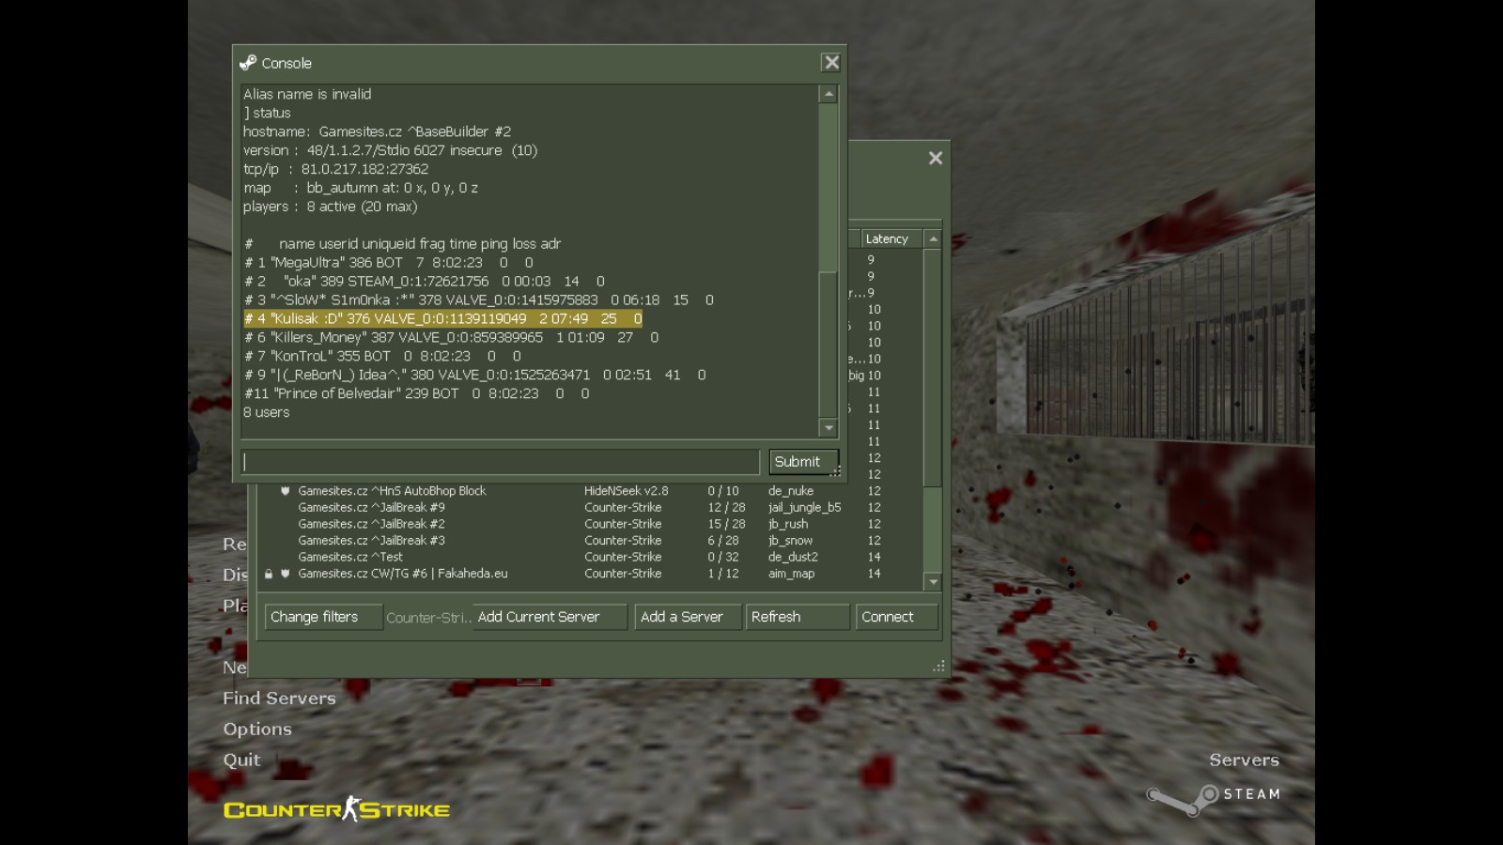
Task: Click the Counter-Strike logo
Action: [336, 809]
